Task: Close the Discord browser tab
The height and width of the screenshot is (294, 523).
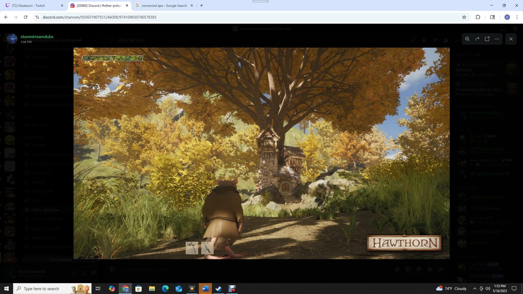Action: click(x=127, y=6)
